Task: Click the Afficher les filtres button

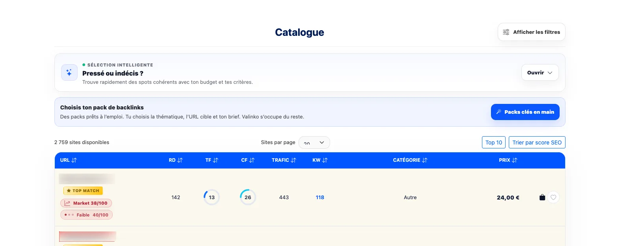Action: tap(531, 32)
